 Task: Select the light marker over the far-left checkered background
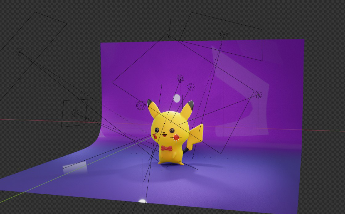click(19, 52)
